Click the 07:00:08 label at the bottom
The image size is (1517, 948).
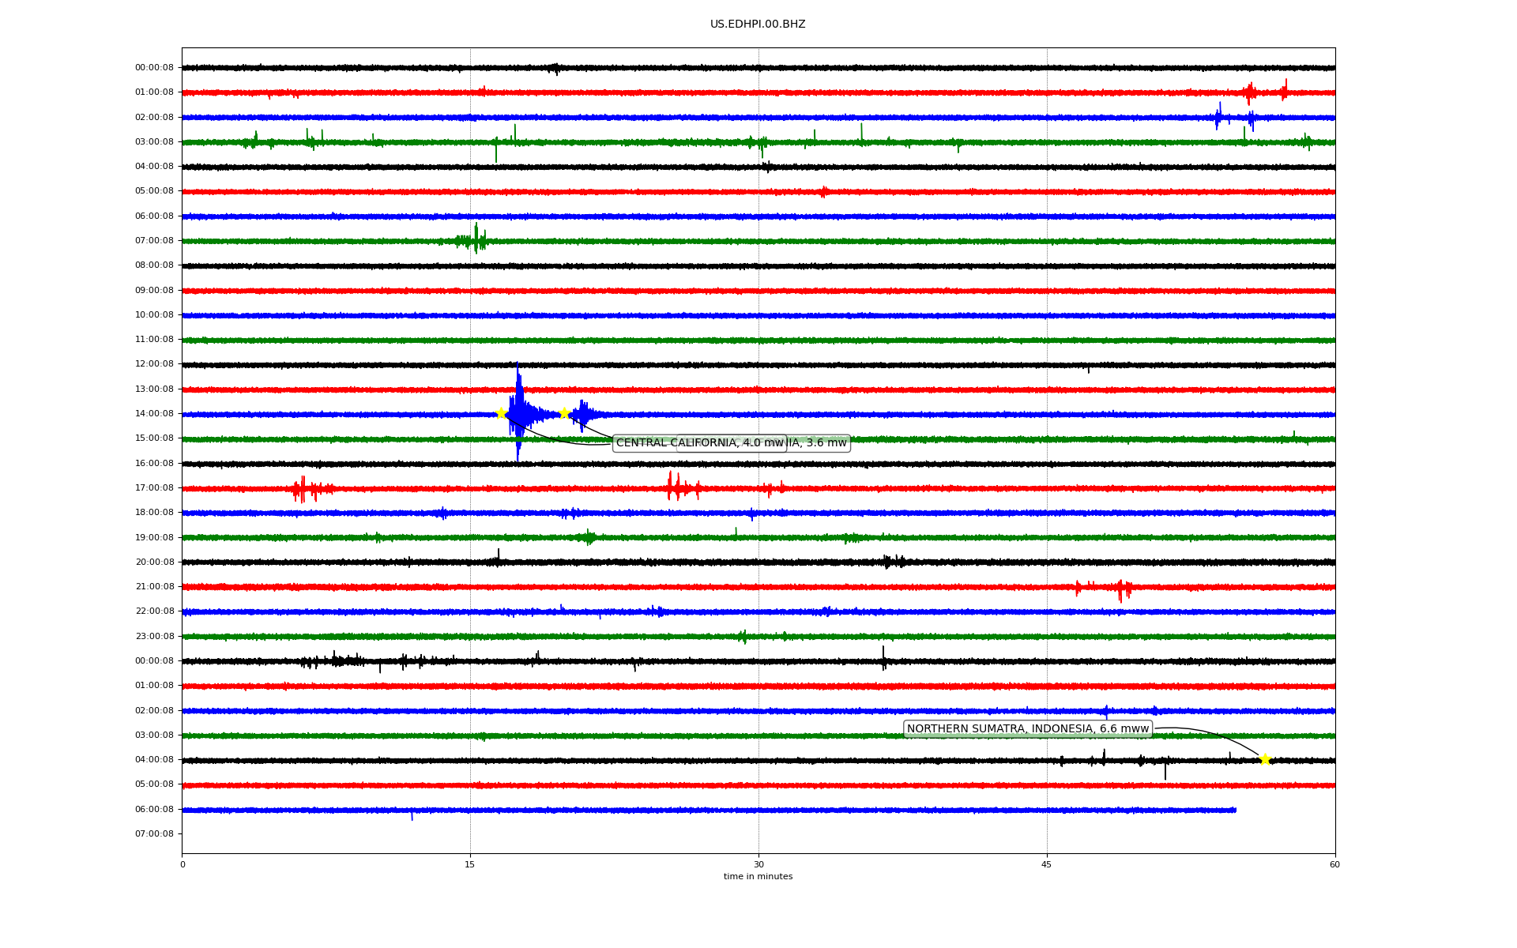coord(154,834)
